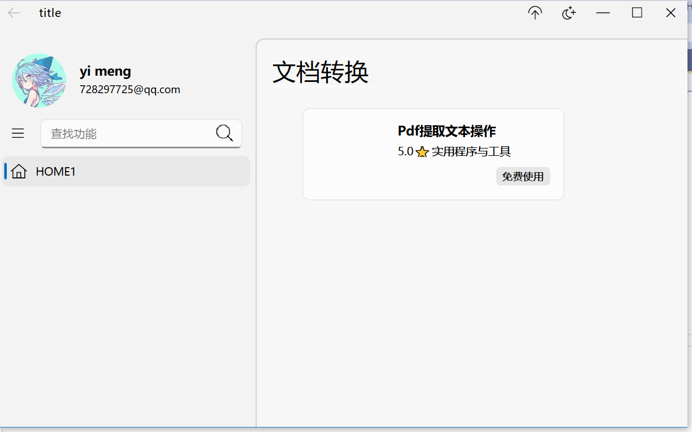The width and height of the screenshot is (692, 432).
Task: Click the magnifier search icon
Action: [x=224, y=133]
